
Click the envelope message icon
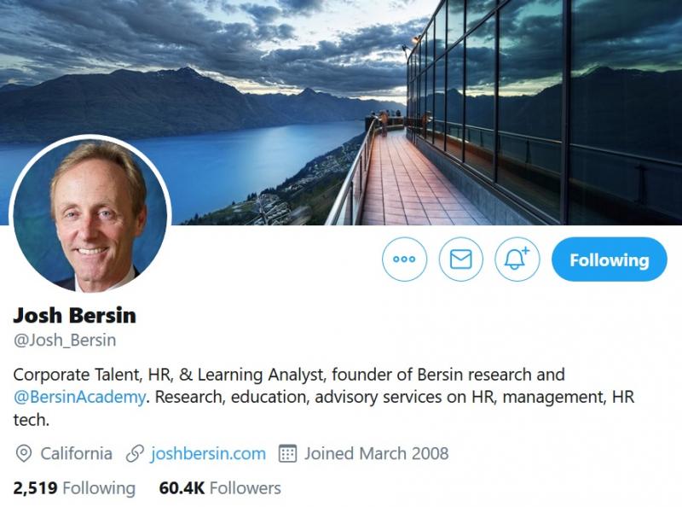[x=460, y=259]
